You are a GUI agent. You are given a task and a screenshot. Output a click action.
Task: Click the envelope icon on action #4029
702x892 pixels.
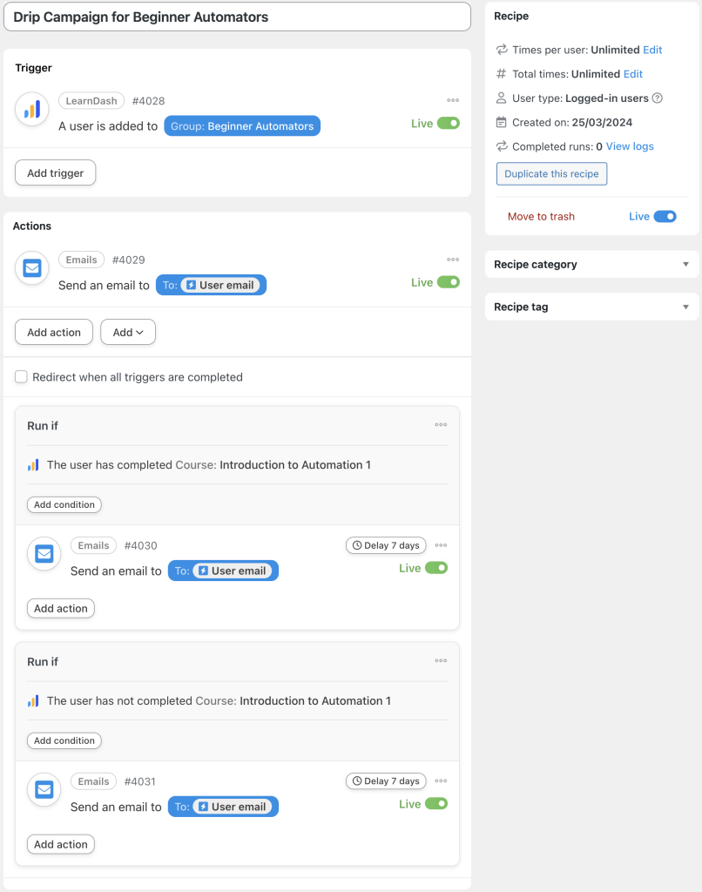[31, 268]
